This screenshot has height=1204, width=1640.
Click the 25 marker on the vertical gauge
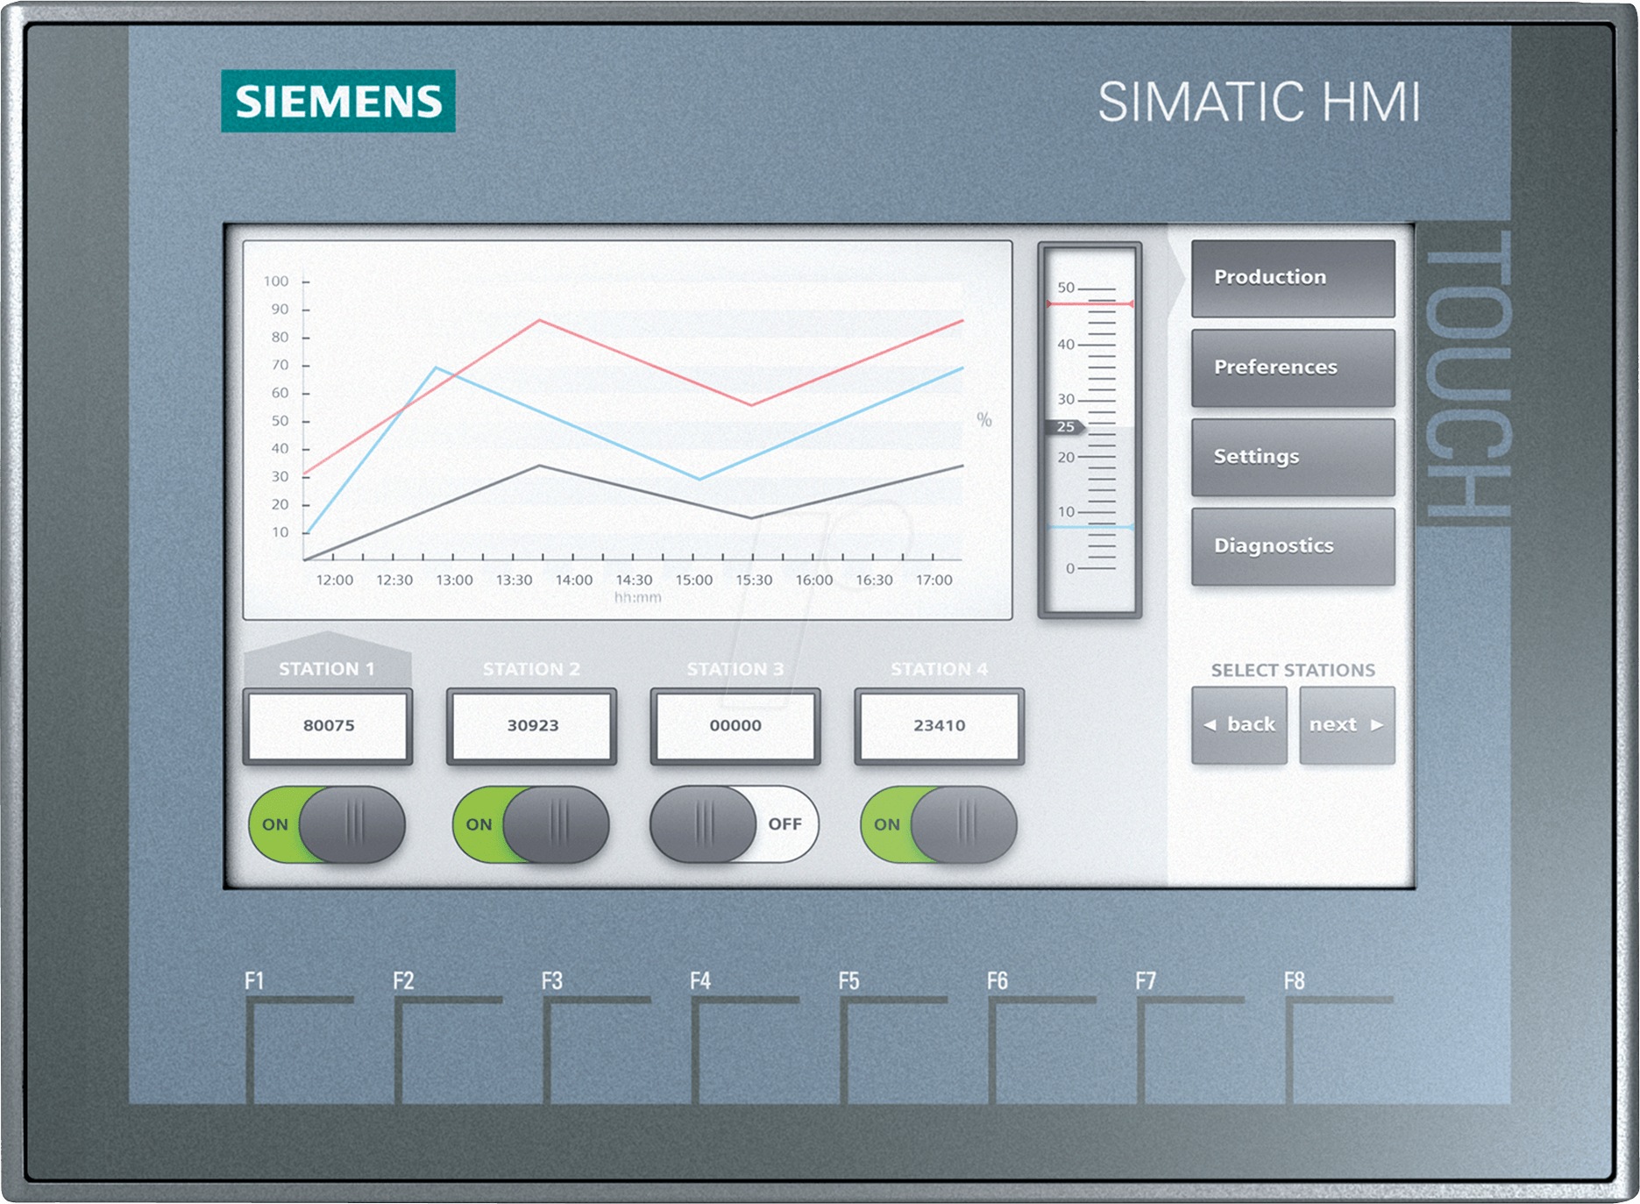click(x=1065, y=427)
